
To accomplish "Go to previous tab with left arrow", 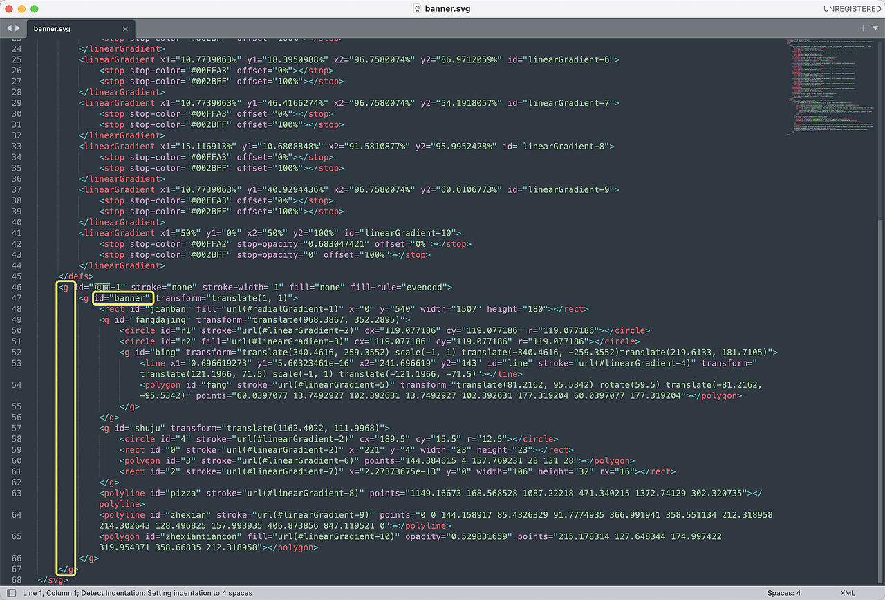I will point(9,28).
